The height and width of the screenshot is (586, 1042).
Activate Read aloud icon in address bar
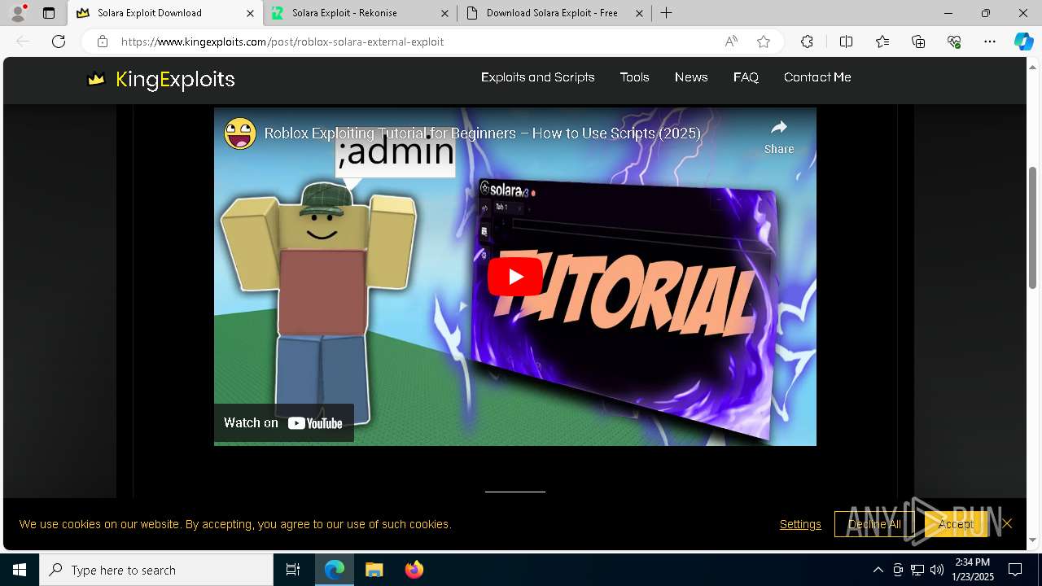point(731,42)
